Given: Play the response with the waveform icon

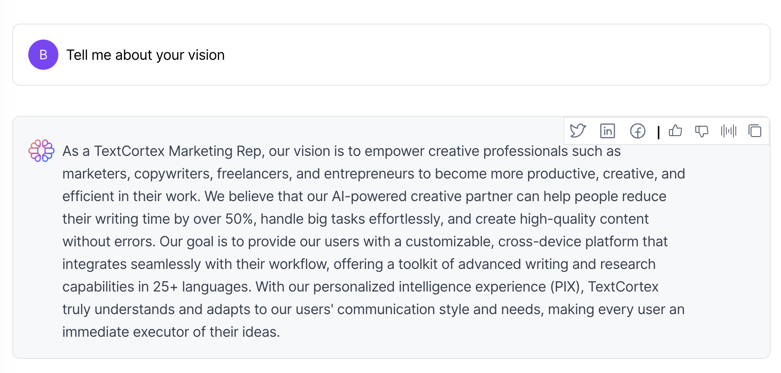Looking at the screenshot, I should click(728, 131).
